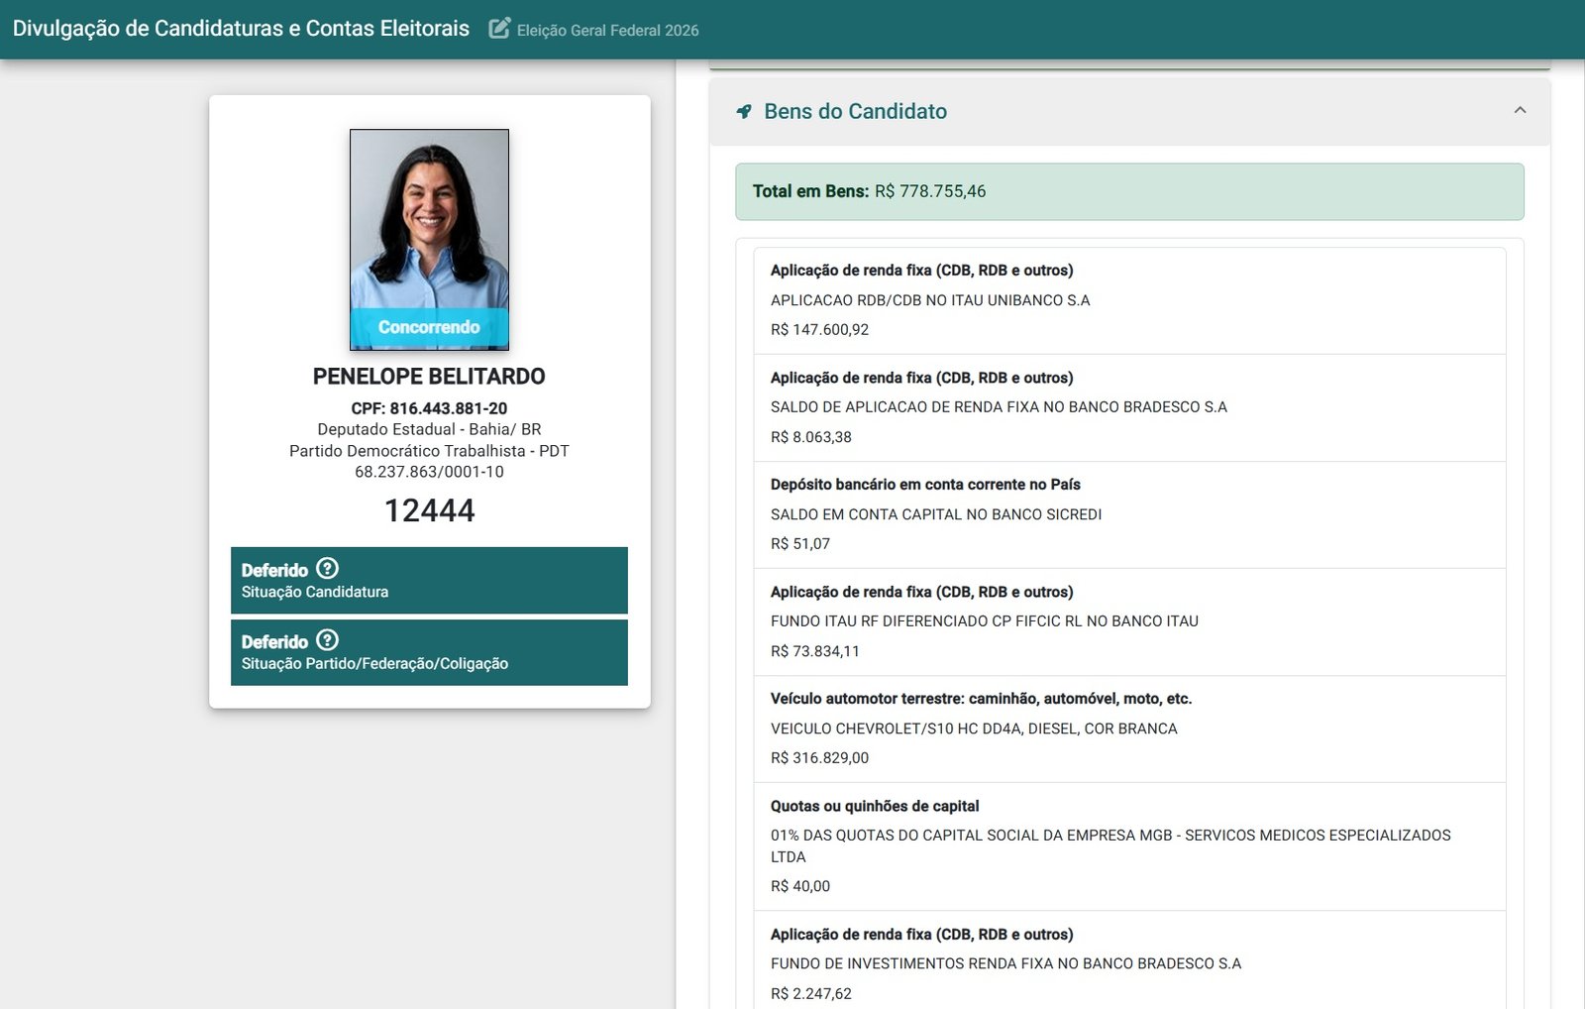Click the value R$ 147.600,92
Image resolution: width=1585 pixels, height=1009 pixels.
[x=819, y=330]
